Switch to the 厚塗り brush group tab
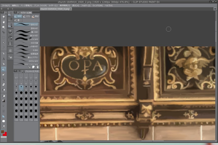 point(35,16)
